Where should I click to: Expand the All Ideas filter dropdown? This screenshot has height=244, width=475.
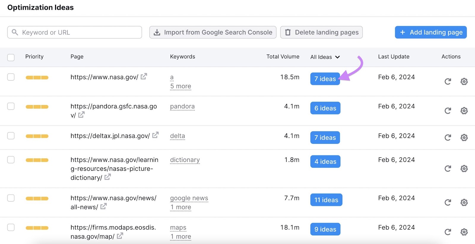click(x=325, y=57)
